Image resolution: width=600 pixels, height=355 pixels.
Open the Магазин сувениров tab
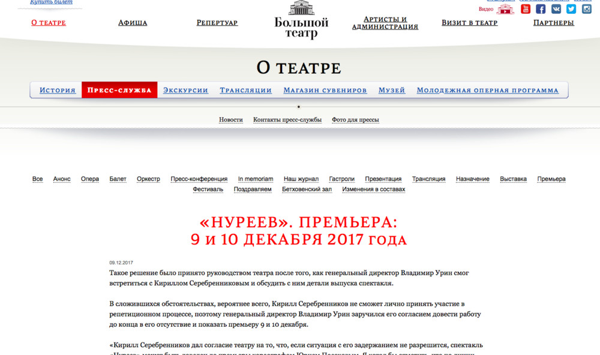click(325, 90)
